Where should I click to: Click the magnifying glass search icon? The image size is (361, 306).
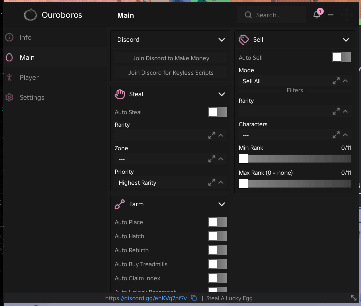(x=248, y=15)
